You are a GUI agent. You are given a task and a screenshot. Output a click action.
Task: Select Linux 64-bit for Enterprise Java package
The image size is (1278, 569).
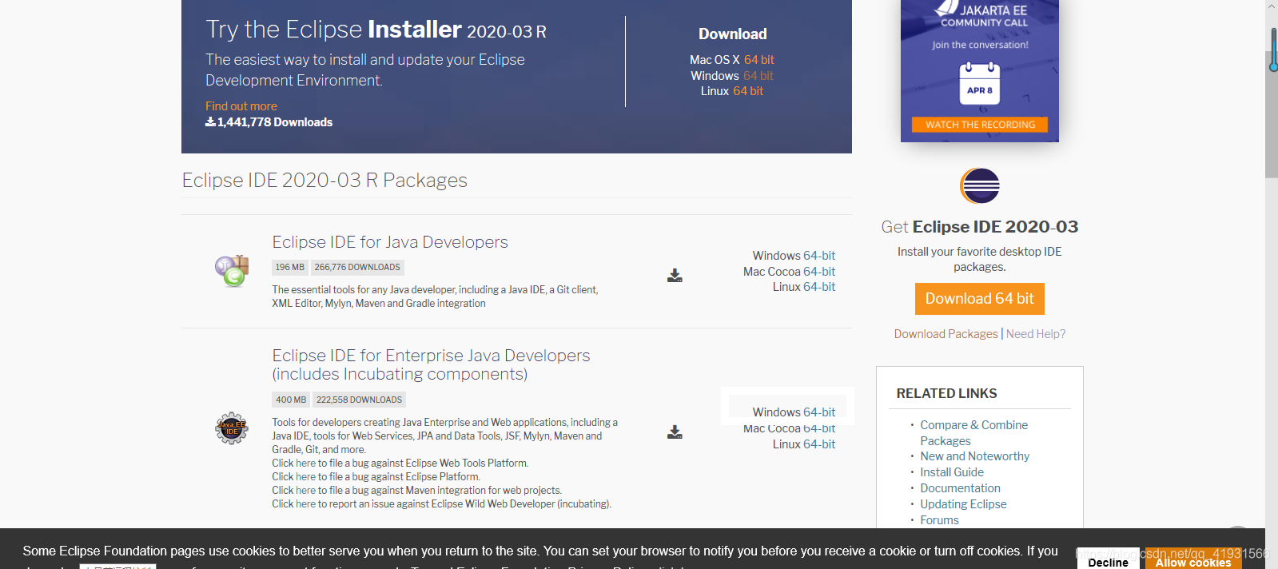[819, 444]
